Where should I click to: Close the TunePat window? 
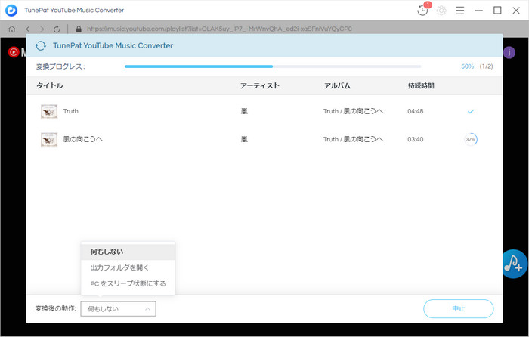tap(516, 11)
